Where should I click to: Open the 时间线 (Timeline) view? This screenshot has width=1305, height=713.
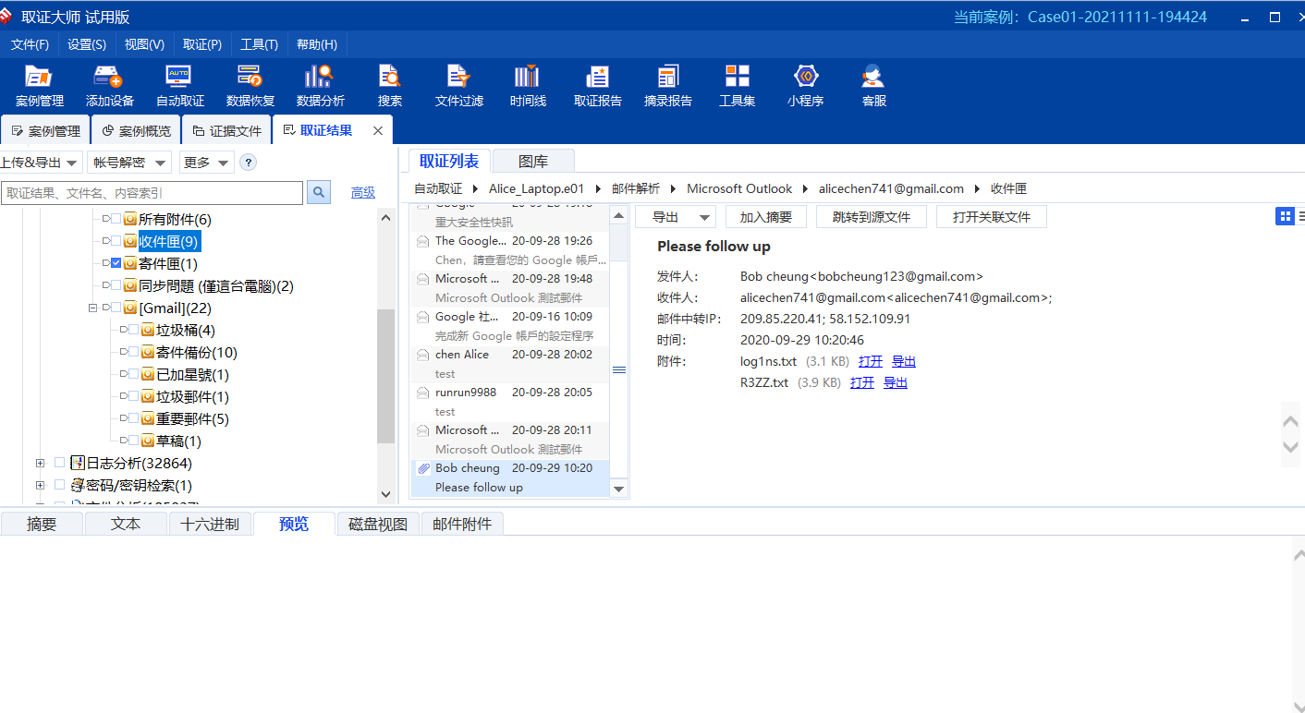pyautogui.click(x=527, y=86)
